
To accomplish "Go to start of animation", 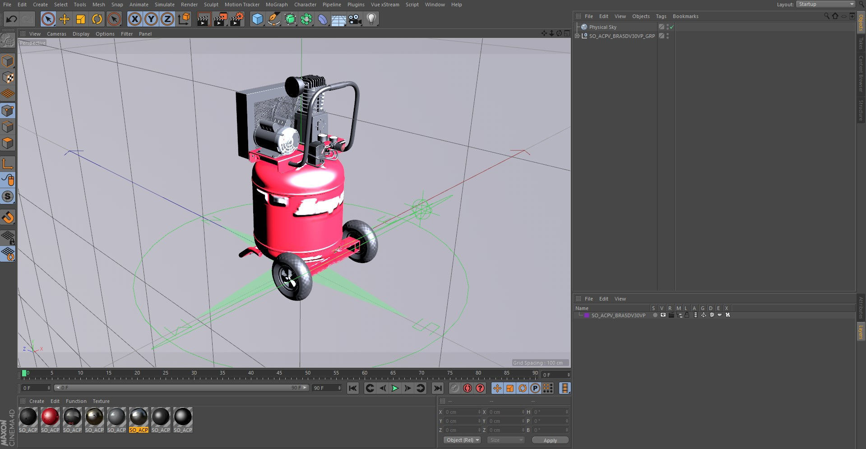I will click(353, 388).
